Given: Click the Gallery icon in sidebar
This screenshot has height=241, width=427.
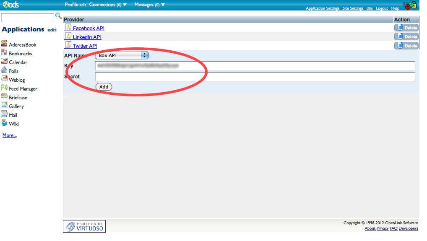Looking at the screenshot, I should click(4, 106).
